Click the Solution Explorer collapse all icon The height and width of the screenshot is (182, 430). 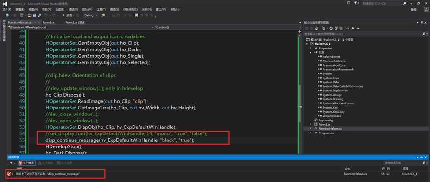(x=335, y=29)
